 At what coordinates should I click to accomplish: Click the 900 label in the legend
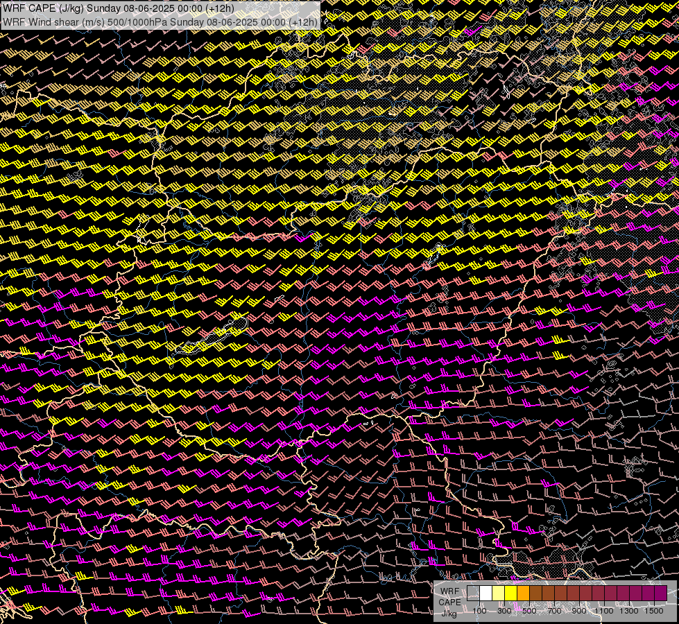pos(579,611)
